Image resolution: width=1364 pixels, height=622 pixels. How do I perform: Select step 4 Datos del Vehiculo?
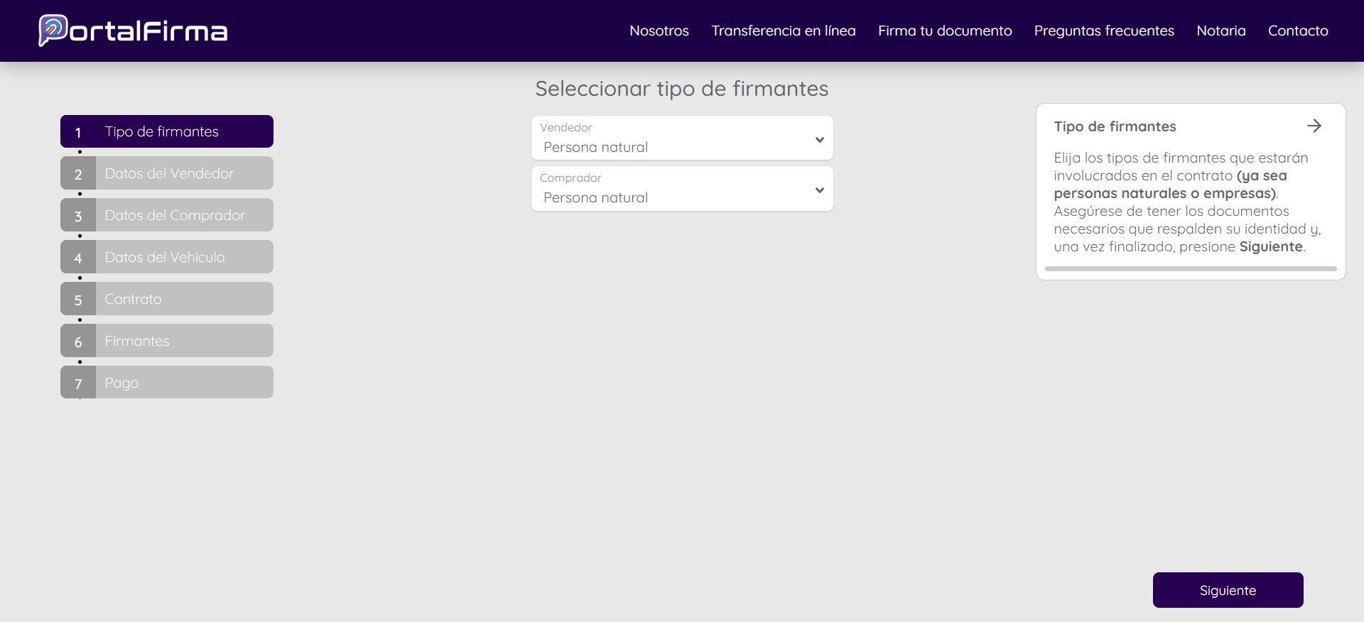pyautogui.click(x=167, y=257)
